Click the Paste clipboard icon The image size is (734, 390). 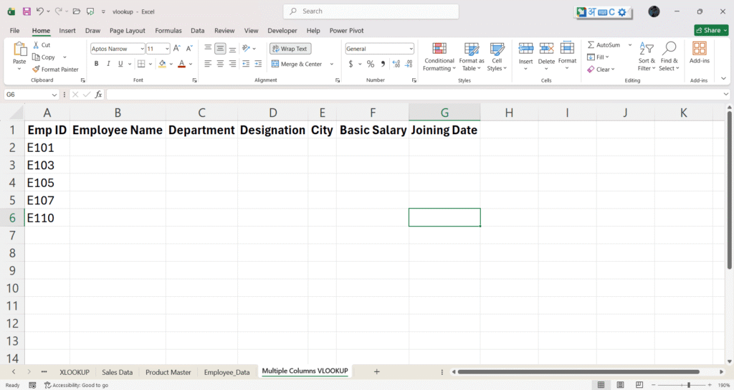[x=19, y=49]
